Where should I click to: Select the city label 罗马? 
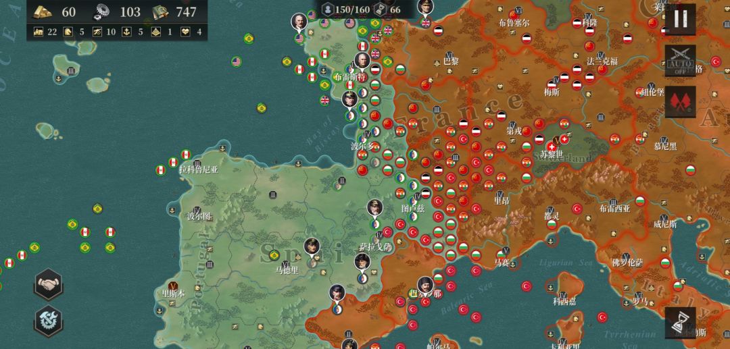(x=639, y=302)
